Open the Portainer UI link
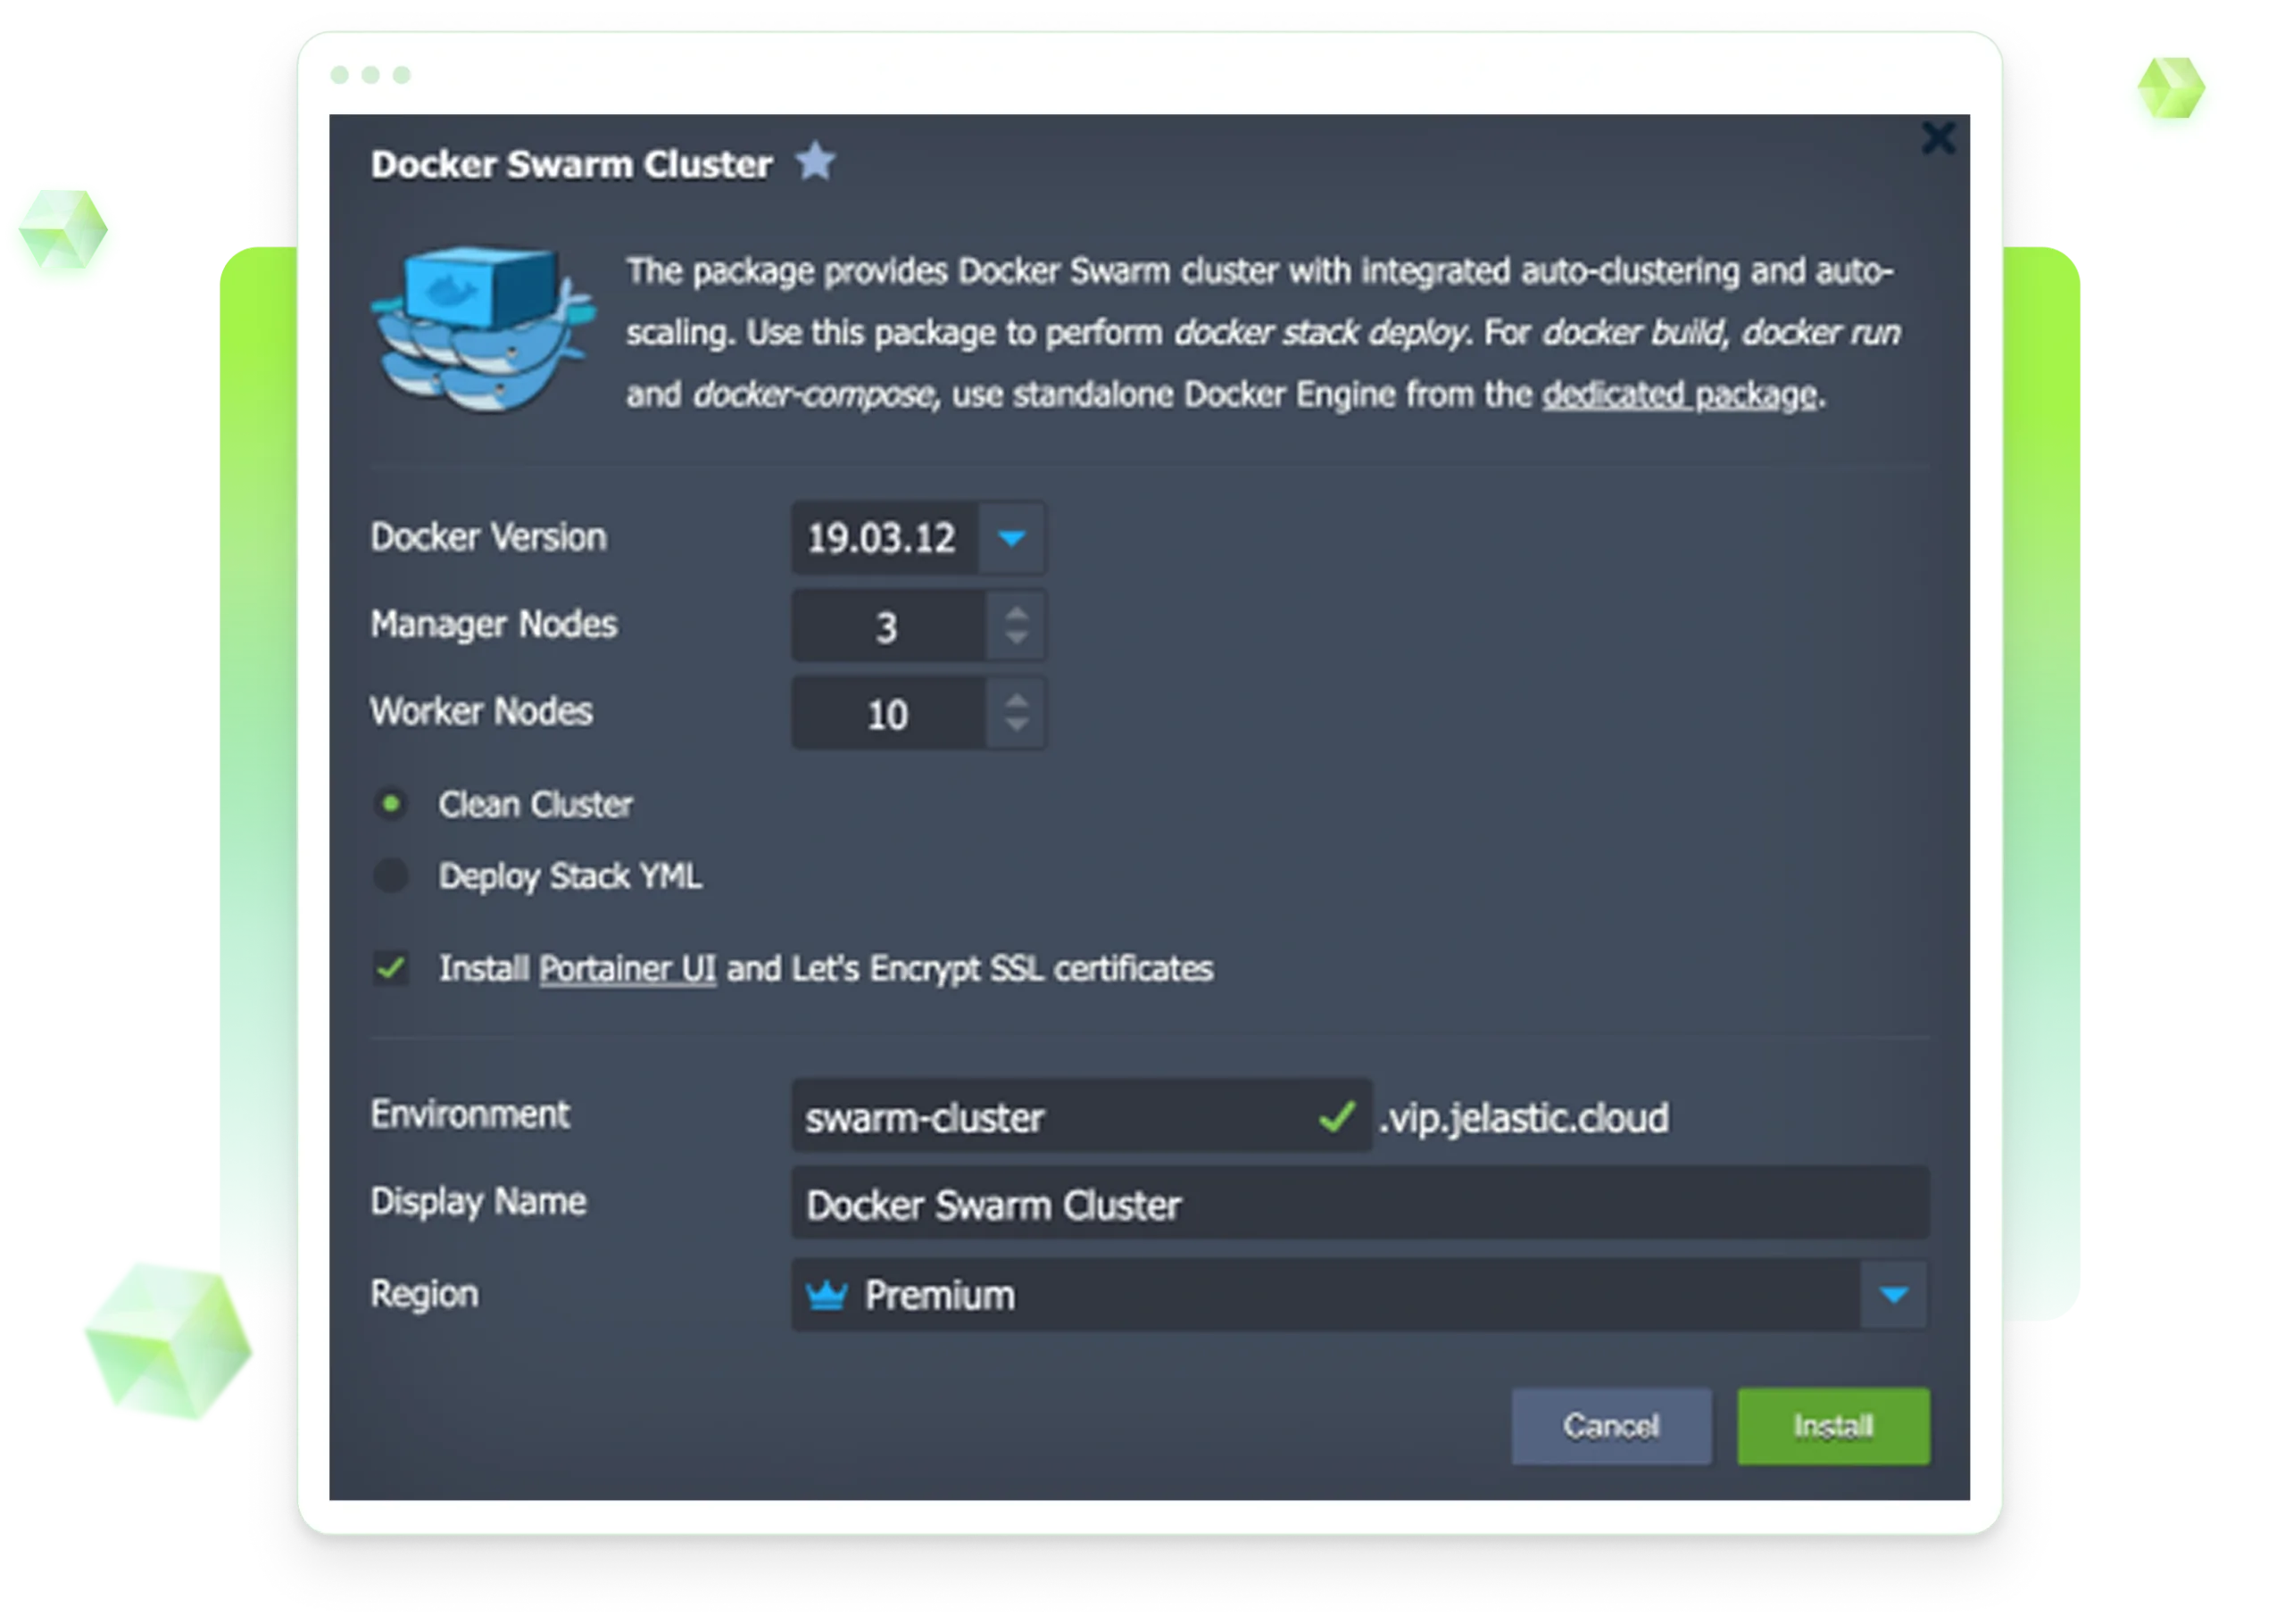Viewport: 2285px width, 1624px height. tap(627, 968)
